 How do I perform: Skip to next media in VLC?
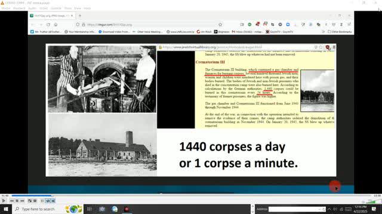click(23, 201)
